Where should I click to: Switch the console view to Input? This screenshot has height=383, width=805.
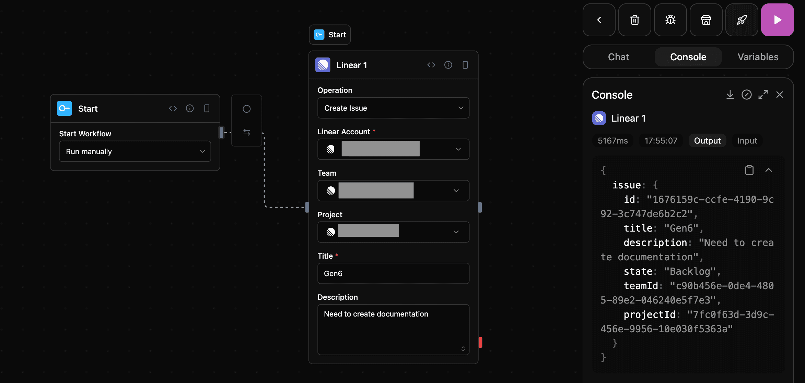pyautogui.click(x=747, y=140)
